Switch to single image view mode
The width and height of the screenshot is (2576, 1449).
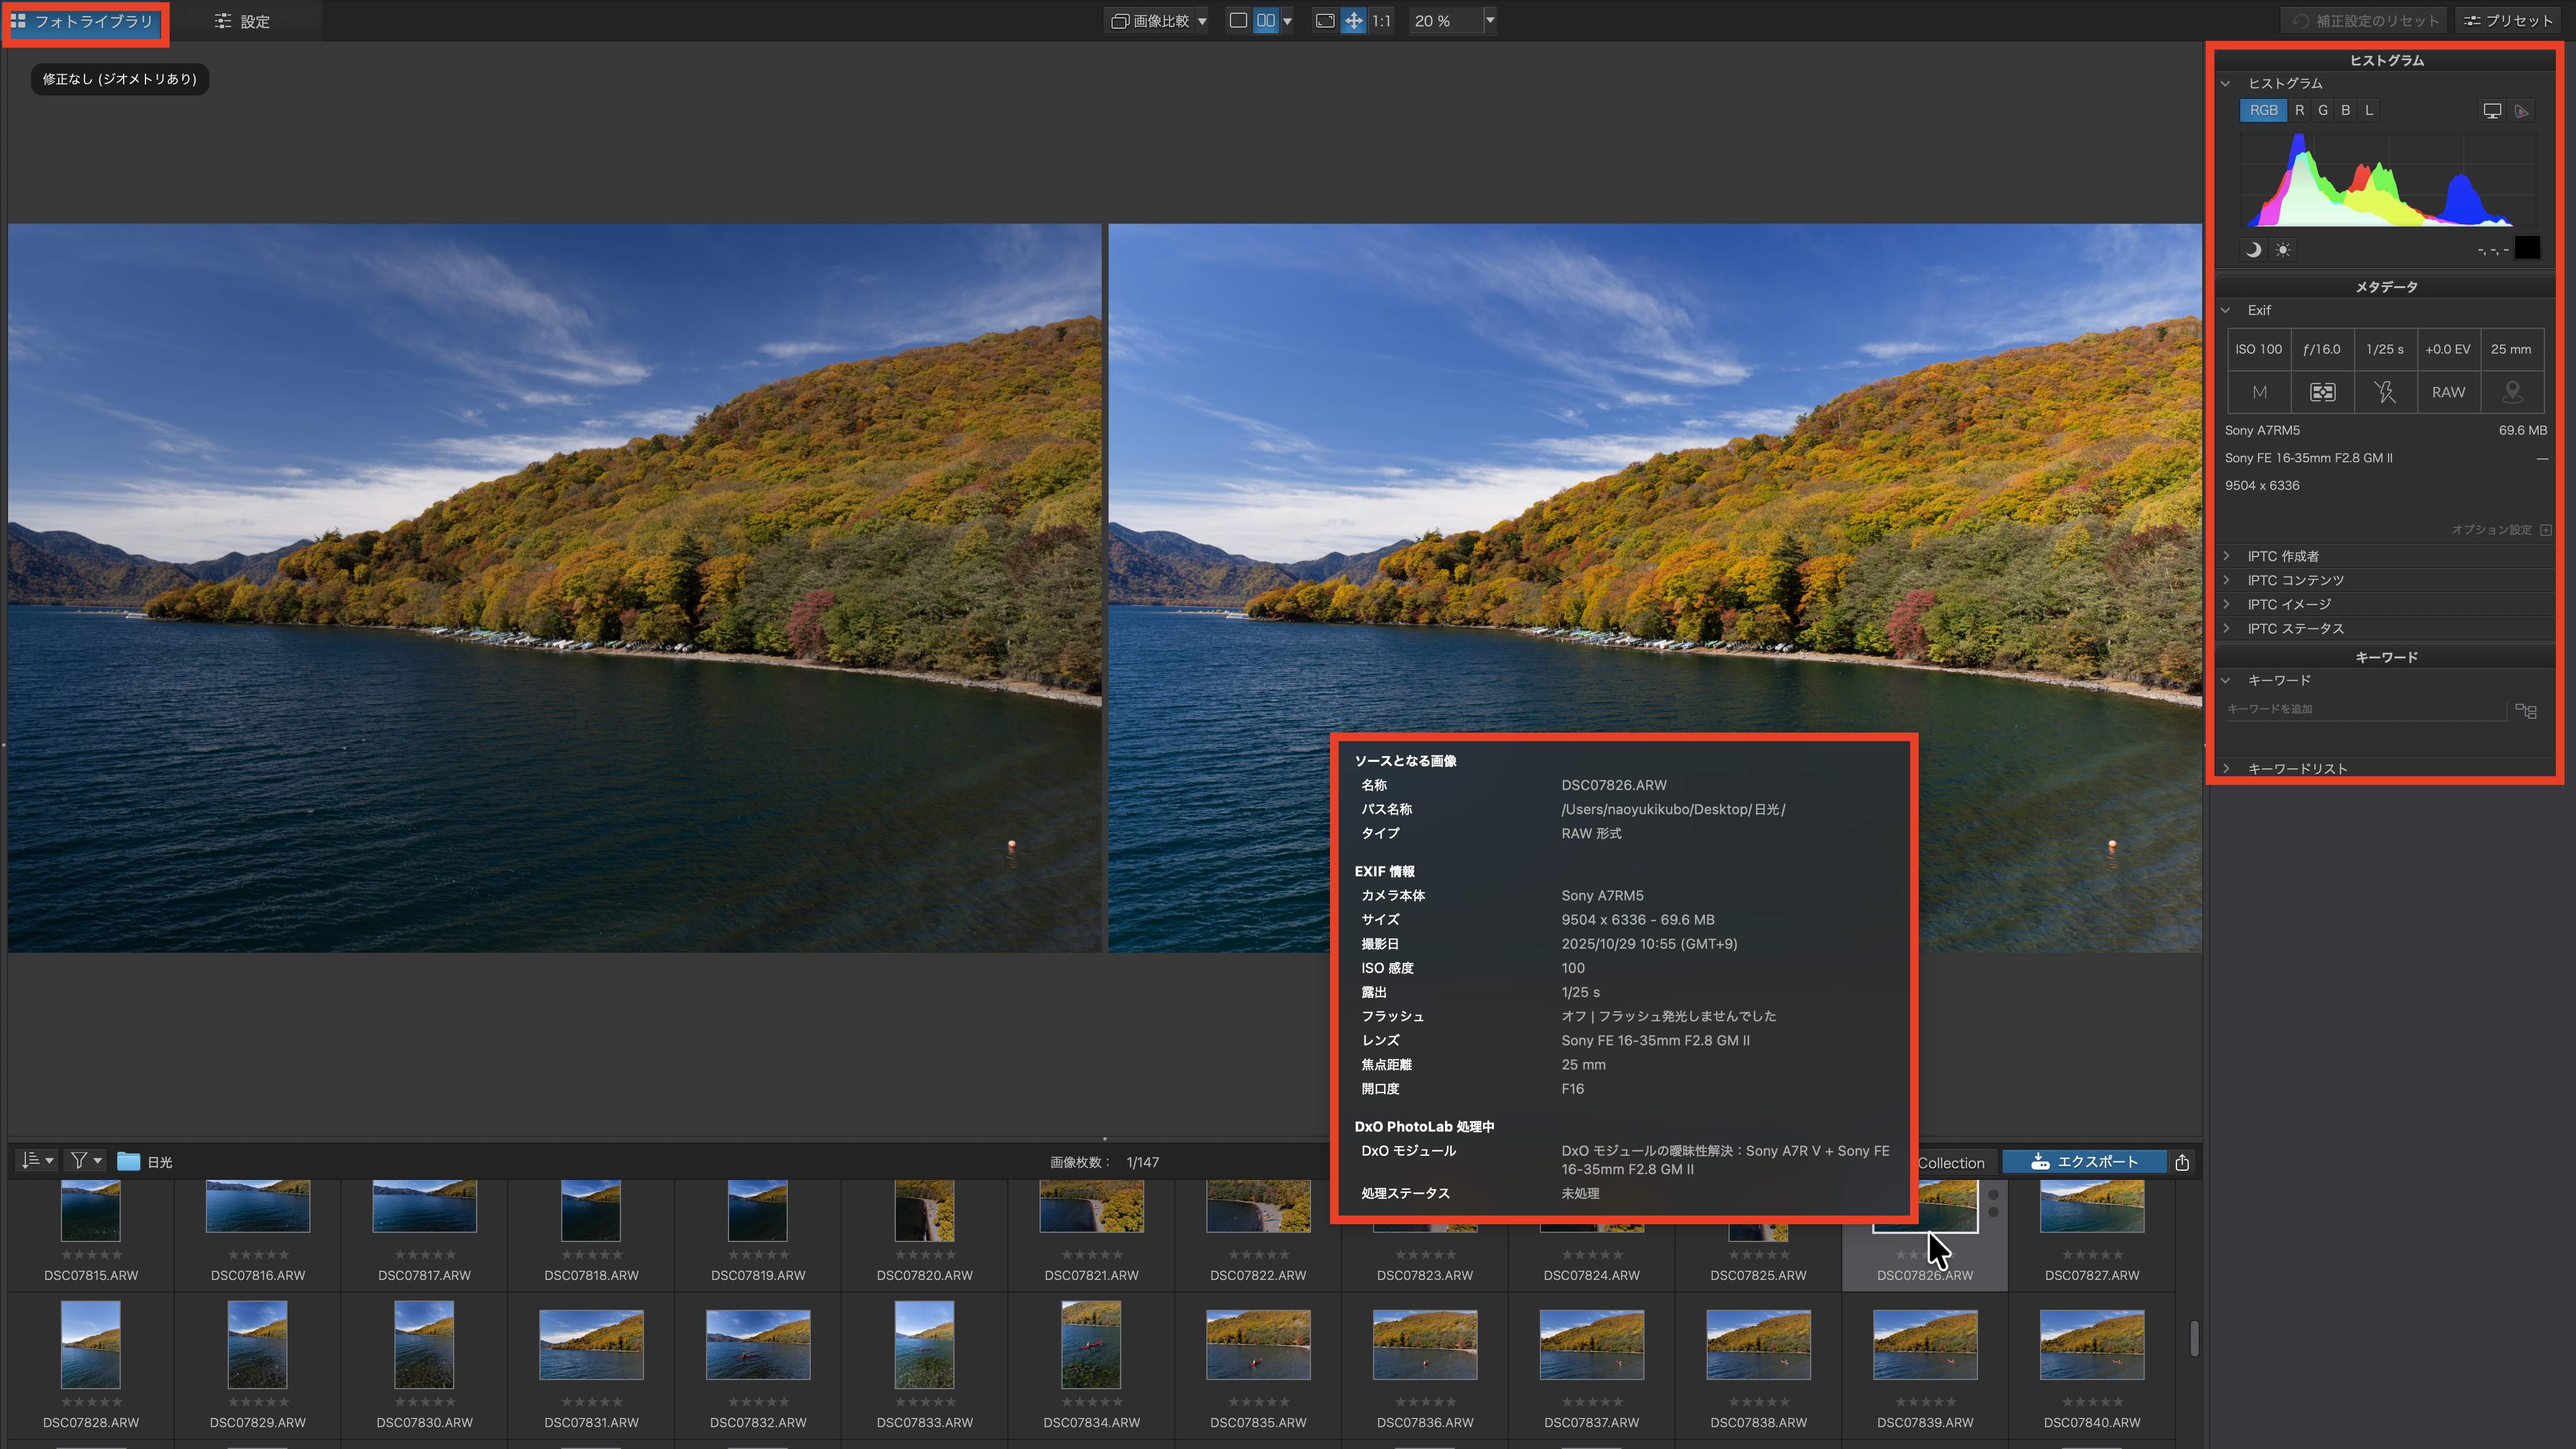(1238, 21)
